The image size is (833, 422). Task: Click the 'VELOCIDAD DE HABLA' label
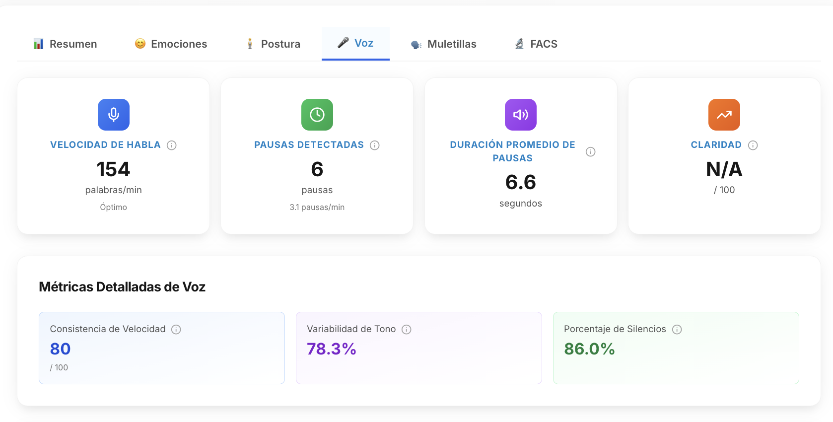coord(105,145)
